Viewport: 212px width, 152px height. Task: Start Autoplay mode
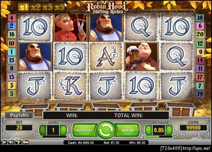(x=84, y=130)
